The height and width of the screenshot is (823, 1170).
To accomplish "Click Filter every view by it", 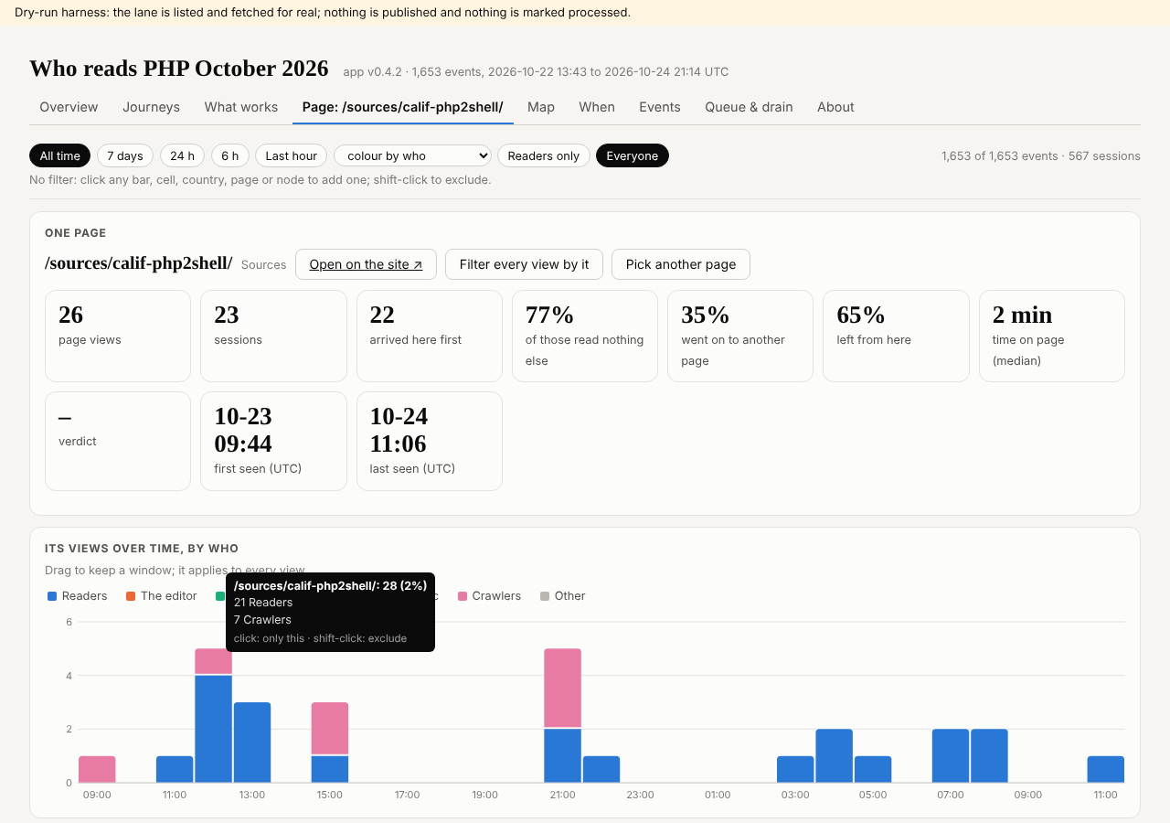I will tap(525, 264).
